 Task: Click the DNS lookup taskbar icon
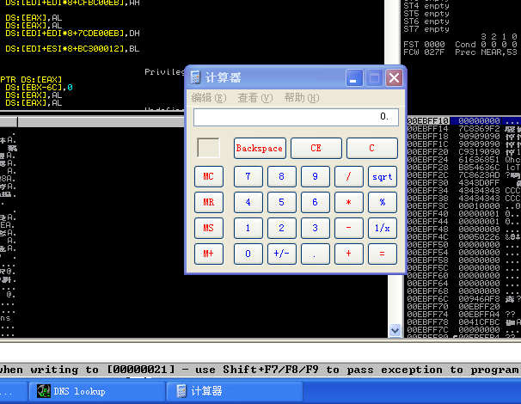(x=44, y=391)
